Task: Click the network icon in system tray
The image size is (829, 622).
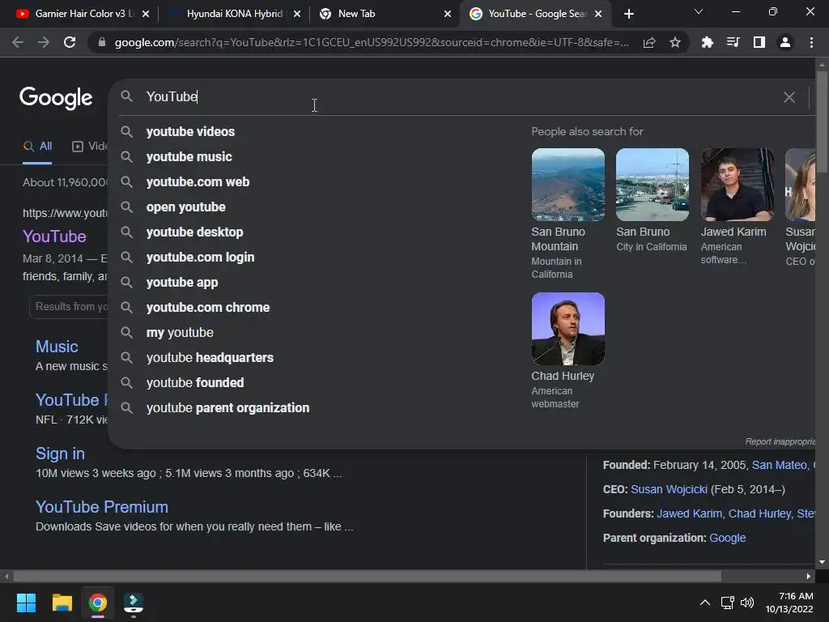Action: click(728, 603)
